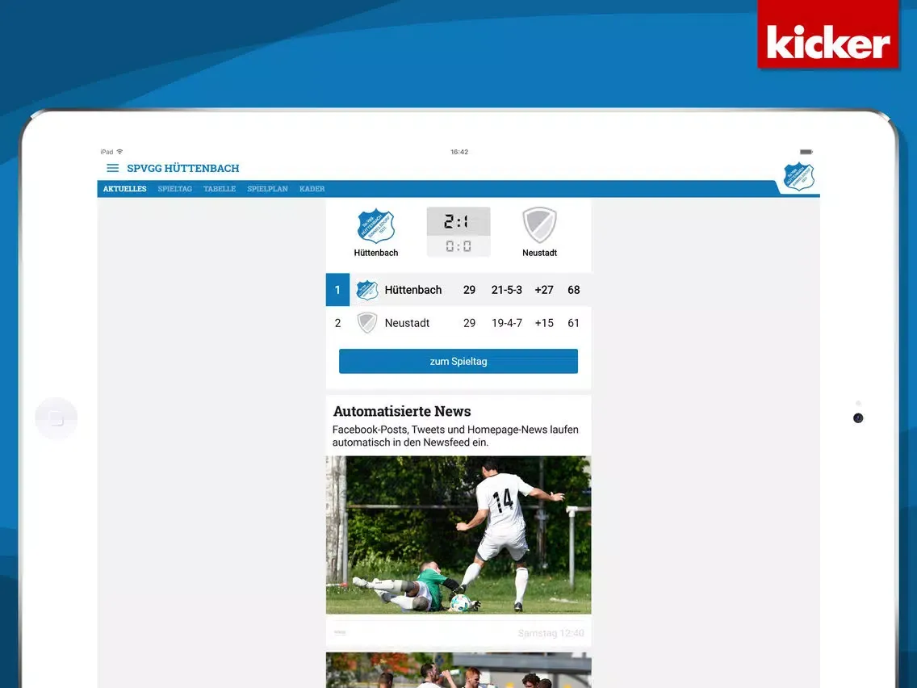This screenshot has width=917, height=688.
Task: Select the Hüttenbach table row name
Action: [x=412, y=290]
